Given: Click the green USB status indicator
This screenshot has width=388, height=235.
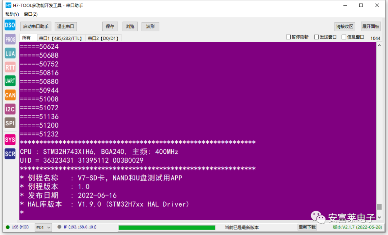Looking at the screenshot, I should (8, 227).
